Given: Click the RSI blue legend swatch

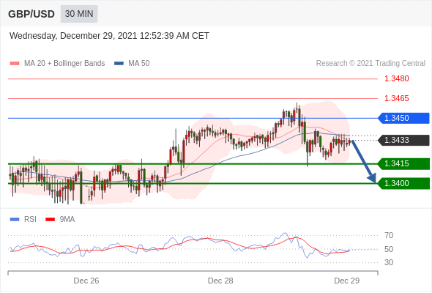Looking at the screenshot, I should (x=15, y=220).
